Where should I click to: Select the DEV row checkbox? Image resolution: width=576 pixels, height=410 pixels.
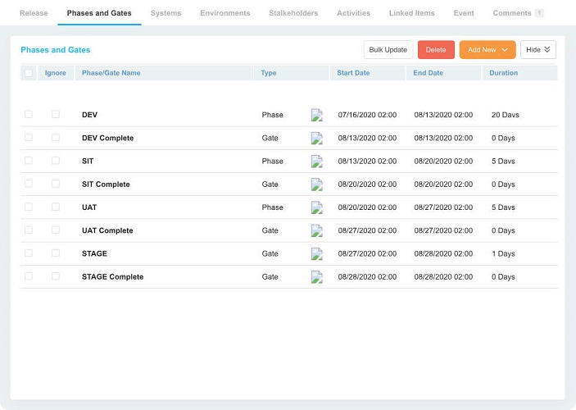pyautogui.click(x=29, y=114)
